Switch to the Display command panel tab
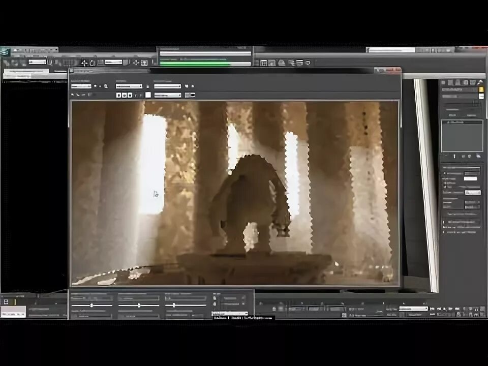488x366 pixels. (x=473, y=82)
